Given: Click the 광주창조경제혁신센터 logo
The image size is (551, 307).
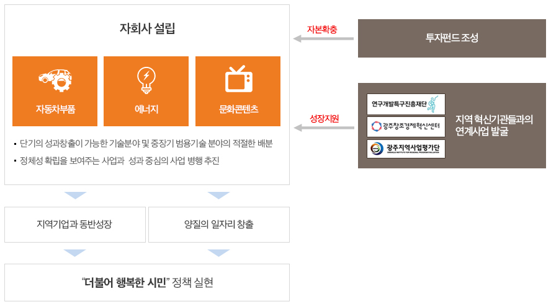Looking at the screenshot, I should pos(406,126).
